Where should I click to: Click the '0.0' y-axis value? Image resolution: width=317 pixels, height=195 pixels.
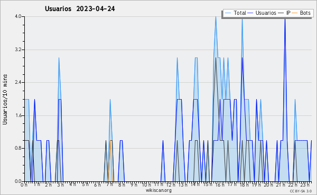[x=18, y=181]
